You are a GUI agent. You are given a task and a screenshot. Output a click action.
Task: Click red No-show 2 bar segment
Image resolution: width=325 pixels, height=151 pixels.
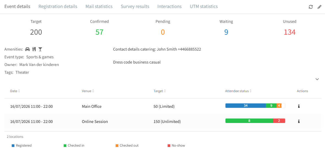[x=279, y=121]
